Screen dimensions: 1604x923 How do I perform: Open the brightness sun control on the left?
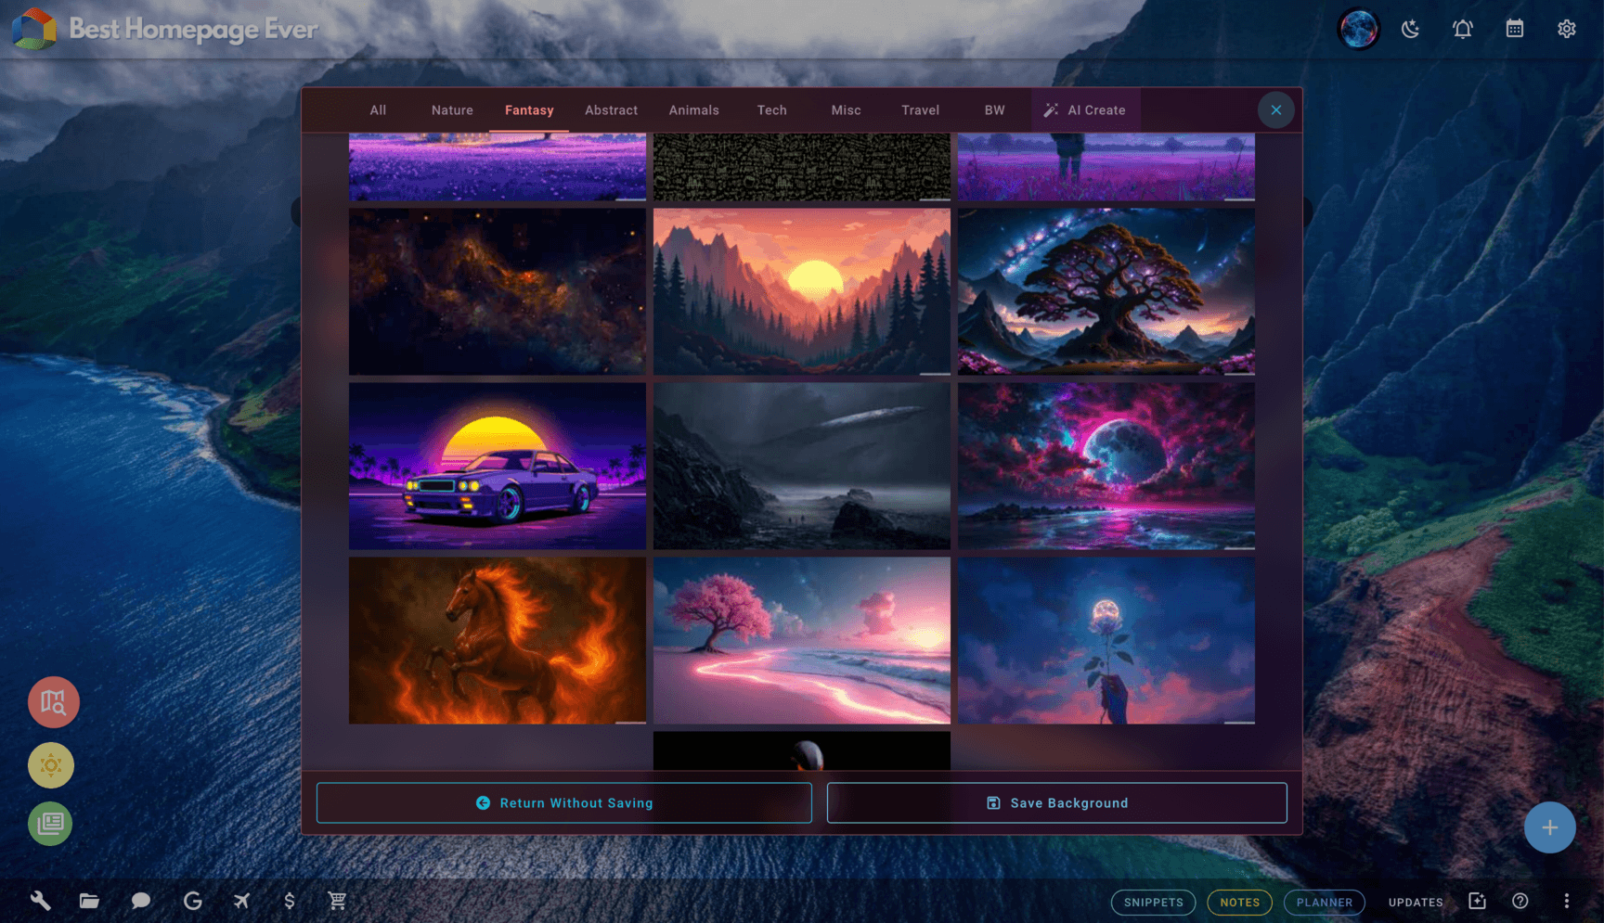pos(51,764)
